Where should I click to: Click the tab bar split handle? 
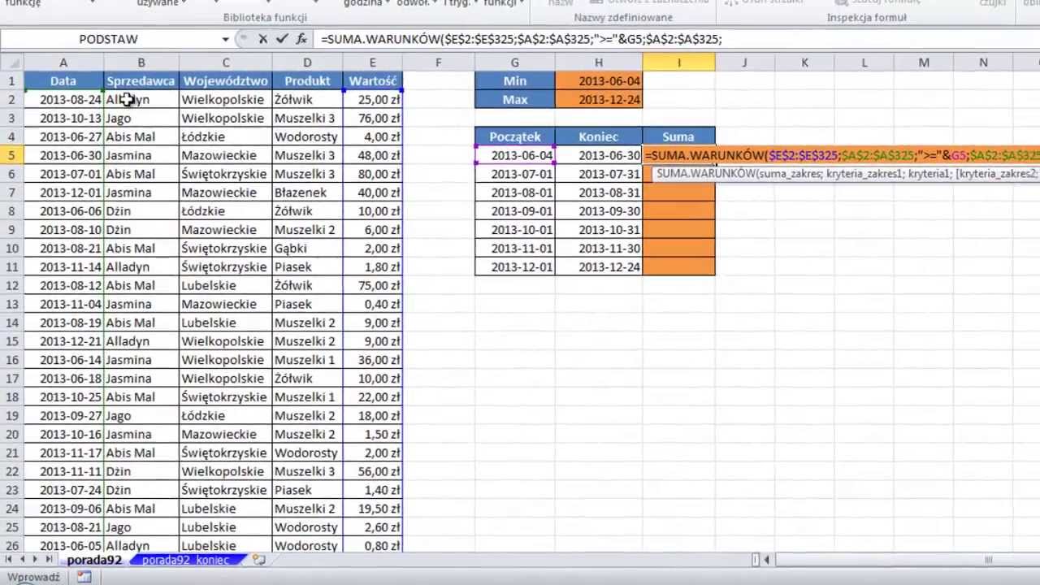756,560
